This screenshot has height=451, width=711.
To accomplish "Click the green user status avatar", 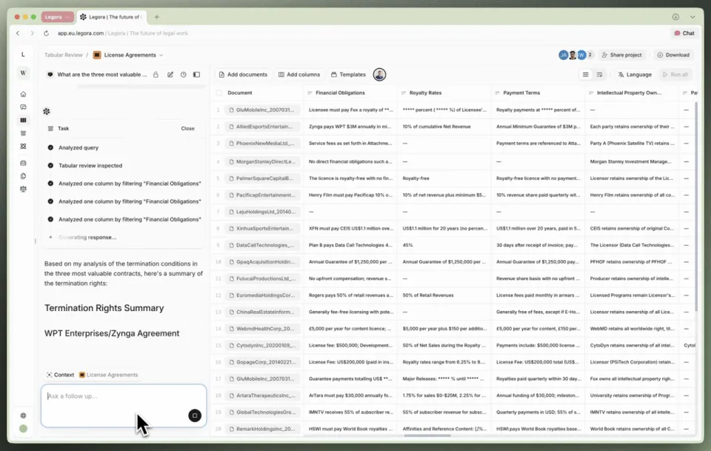I will [x=23, y=429].
